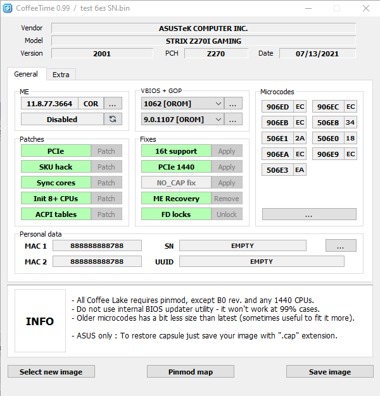
Task: Select microcode entry 906ED
Action: pos(277,106)
